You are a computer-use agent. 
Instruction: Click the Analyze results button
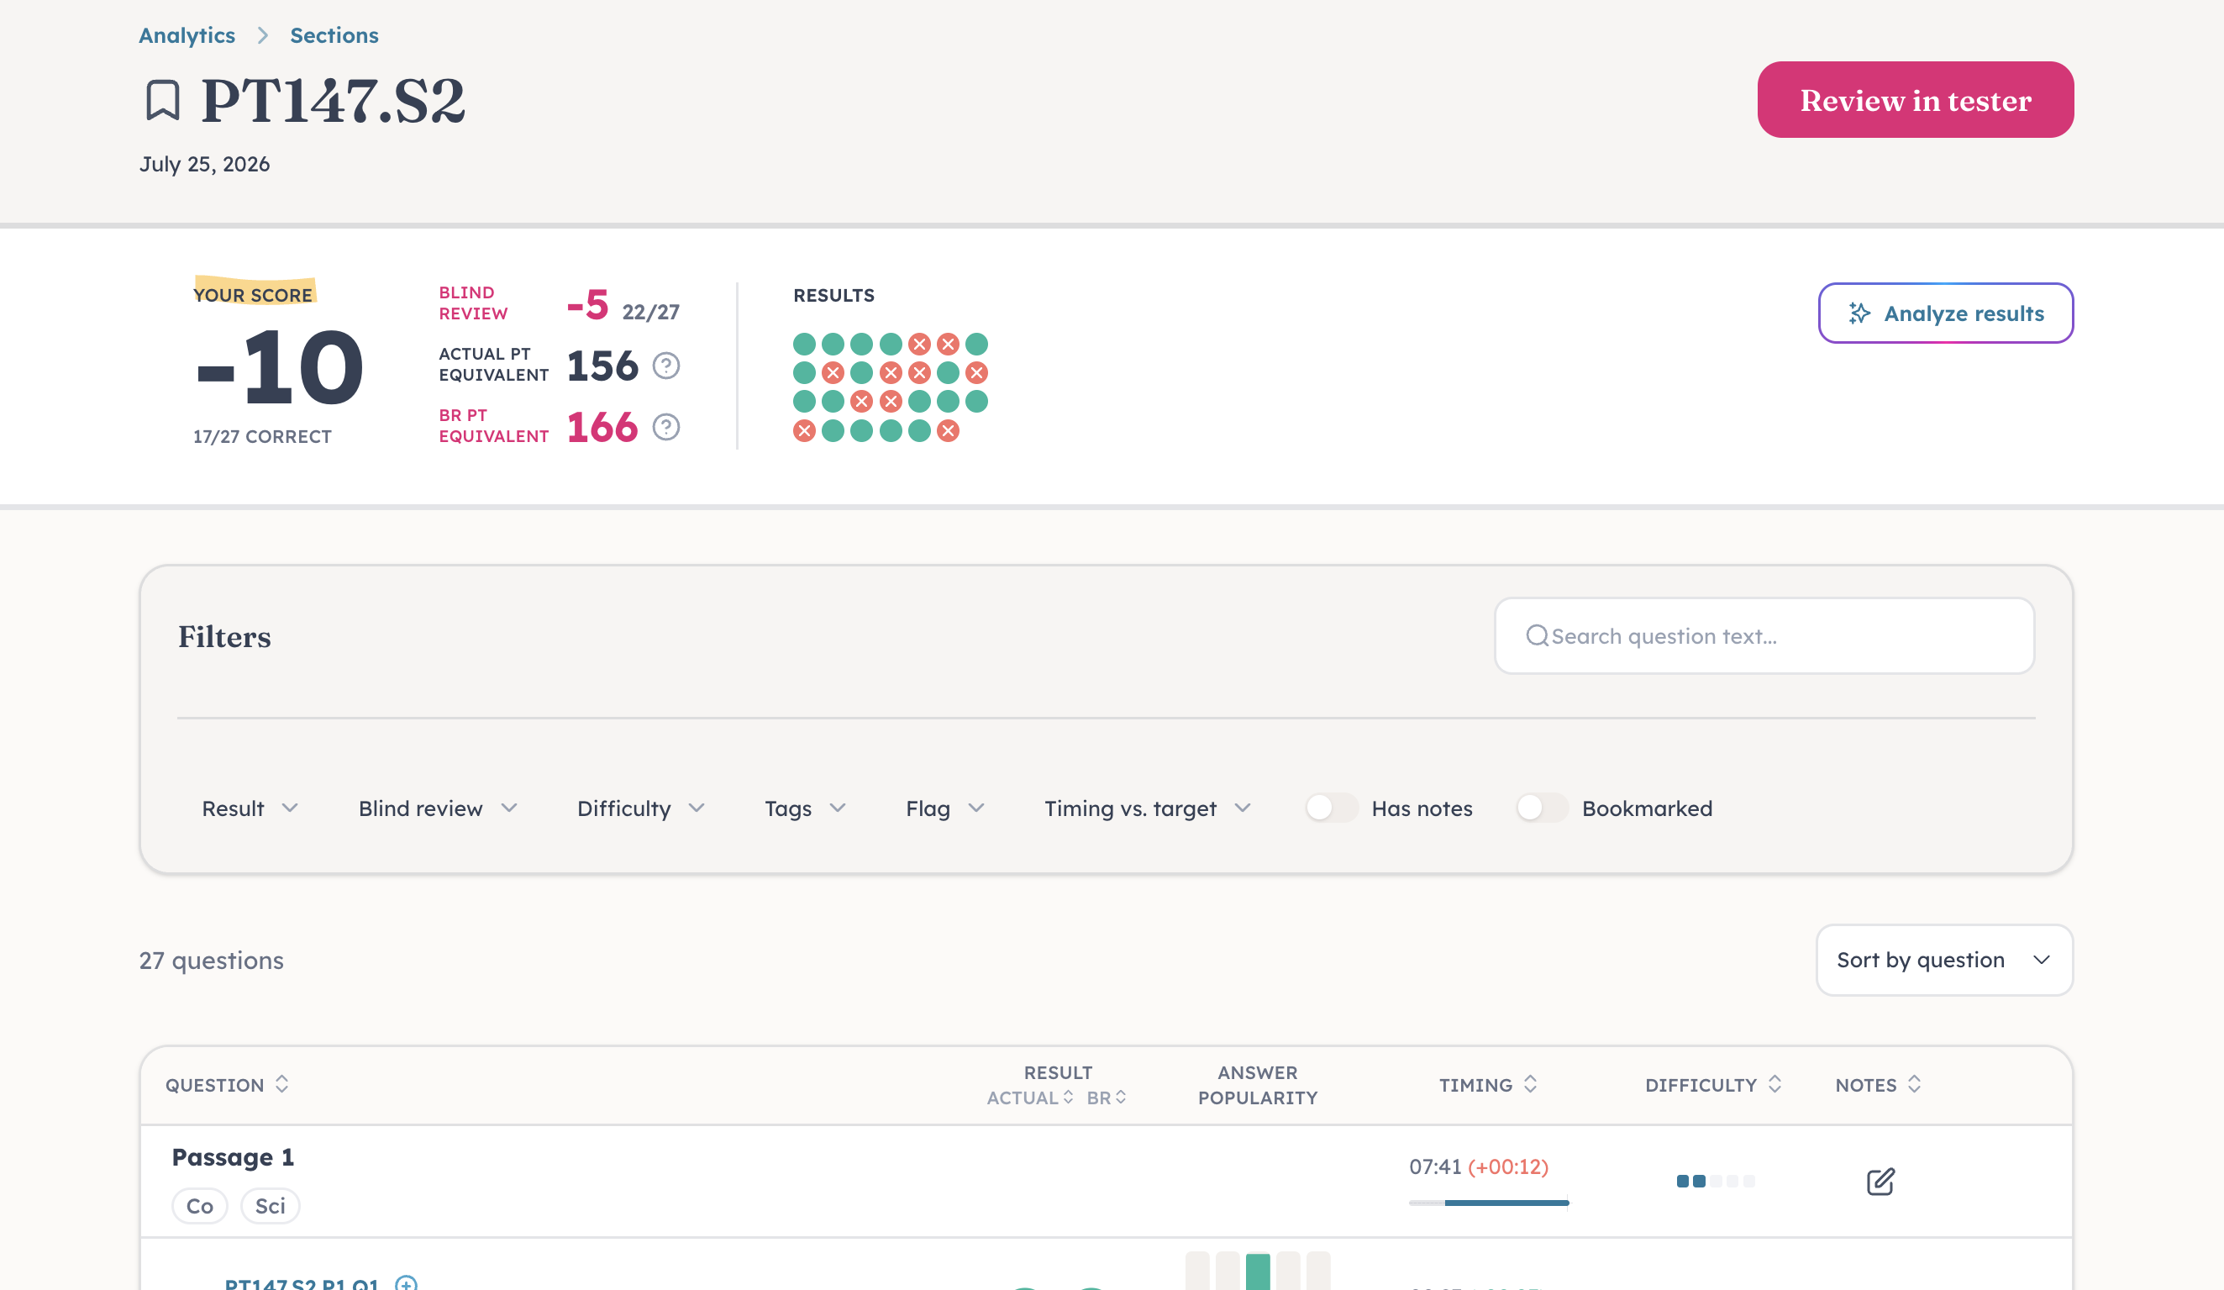pos(1945,313)
